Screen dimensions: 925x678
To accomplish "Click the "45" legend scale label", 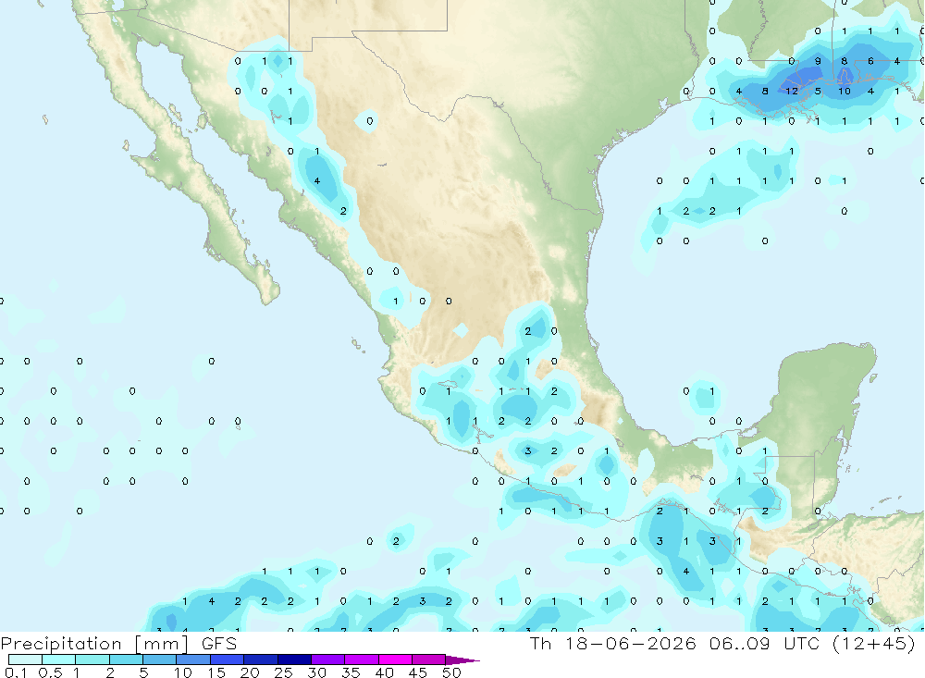I will point(418,672).
